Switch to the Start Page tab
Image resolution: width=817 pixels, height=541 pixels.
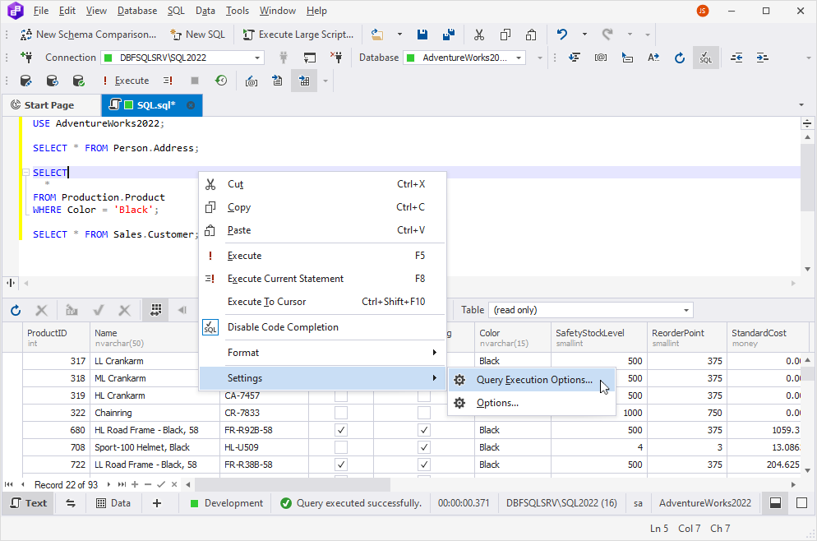tap(49, 105)
